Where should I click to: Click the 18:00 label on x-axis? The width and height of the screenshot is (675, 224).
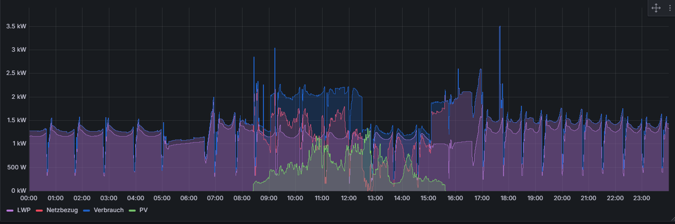pos(508,198)
